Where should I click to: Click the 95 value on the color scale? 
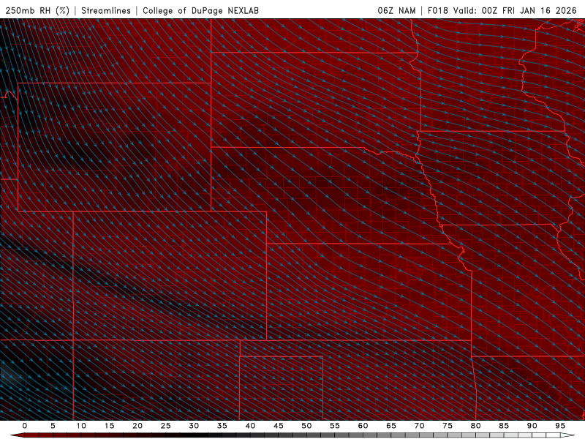point(560,426)
